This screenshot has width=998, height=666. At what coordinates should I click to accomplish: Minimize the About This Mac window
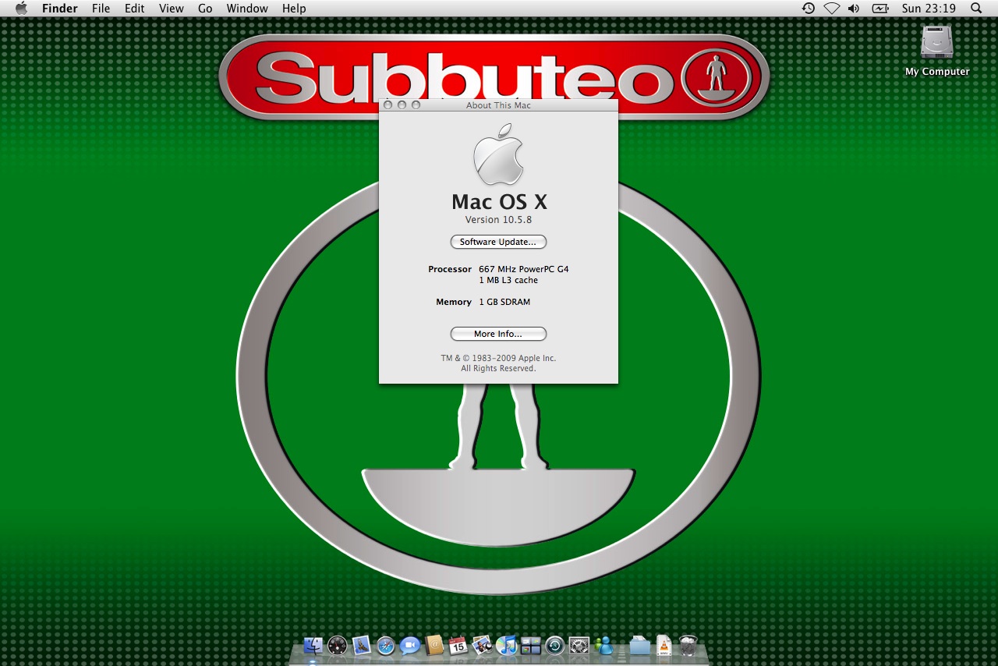point(402,105)
